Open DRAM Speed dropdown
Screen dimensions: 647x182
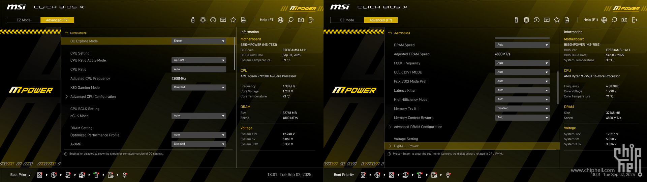pyautogui.click(x=522, y=45)
